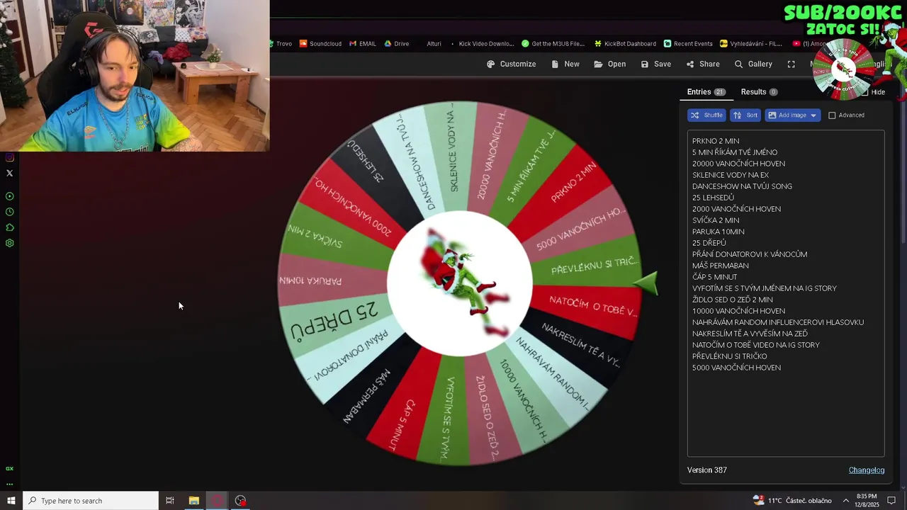The width and height of the screenshot is (907, 510).
Task: Click the three-dots sidebar setup icon
Action: (x=9, y=484)
